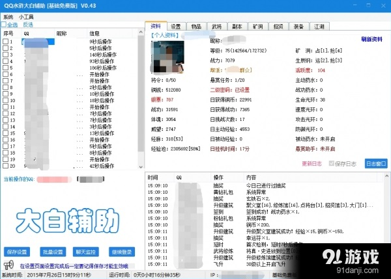Check the checkbox for row 1

5,42
